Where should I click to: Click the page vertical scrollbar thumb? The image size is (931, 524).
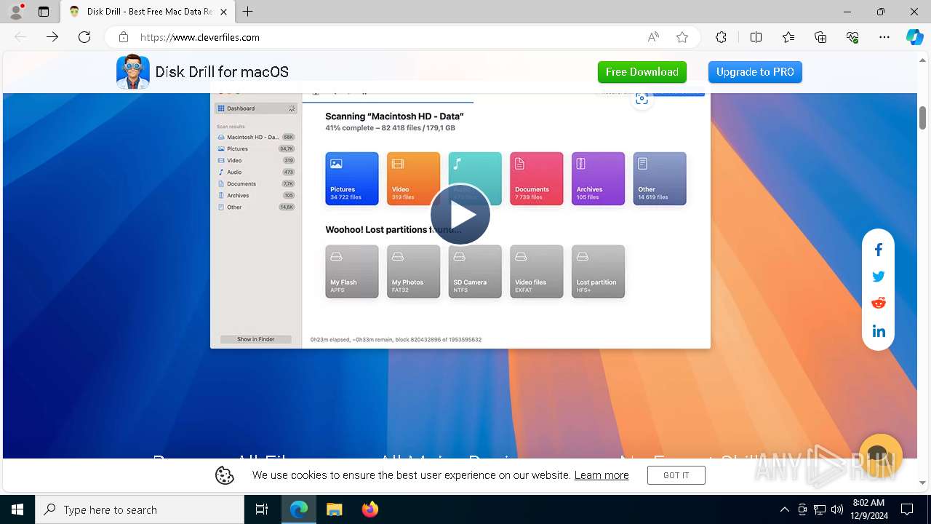(x=923, y=117)
